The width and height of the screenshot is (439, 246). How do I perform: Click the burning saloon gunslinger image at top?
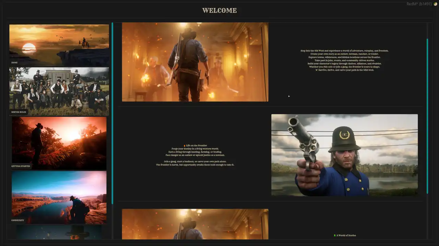195,62
